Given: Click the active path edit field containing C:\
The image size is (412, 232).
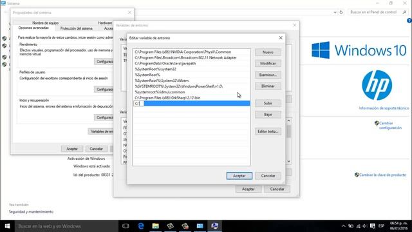Looking at the screenshot, I should 139,103.
